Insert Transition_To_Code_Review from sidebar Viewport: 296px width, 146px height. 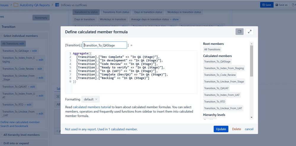coord(220,75)
